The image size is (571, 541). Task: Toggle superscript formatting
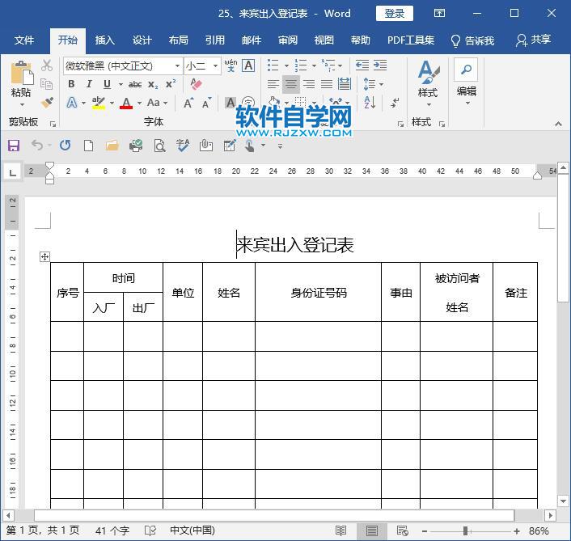coord(171,84)
